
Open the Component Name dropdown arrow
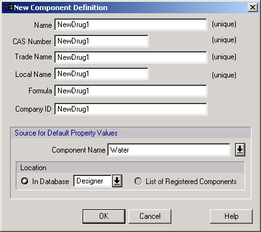tap(240, 150)
